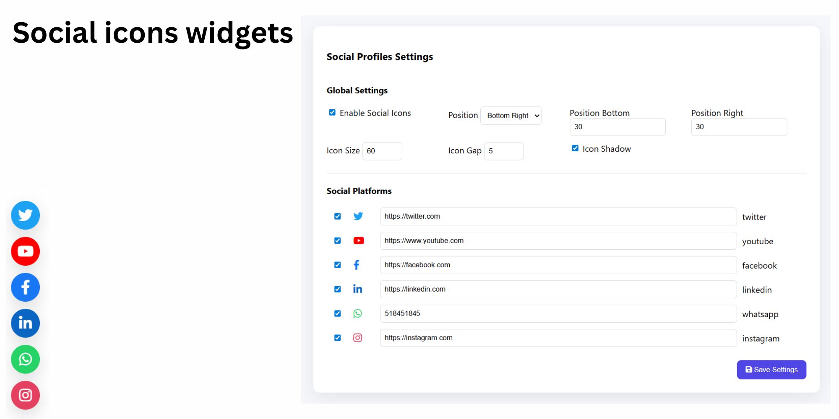This screenshot has height=419, width=839.
Task: Uncheck the youtube platform checkbox
Action: pos(337,241)
